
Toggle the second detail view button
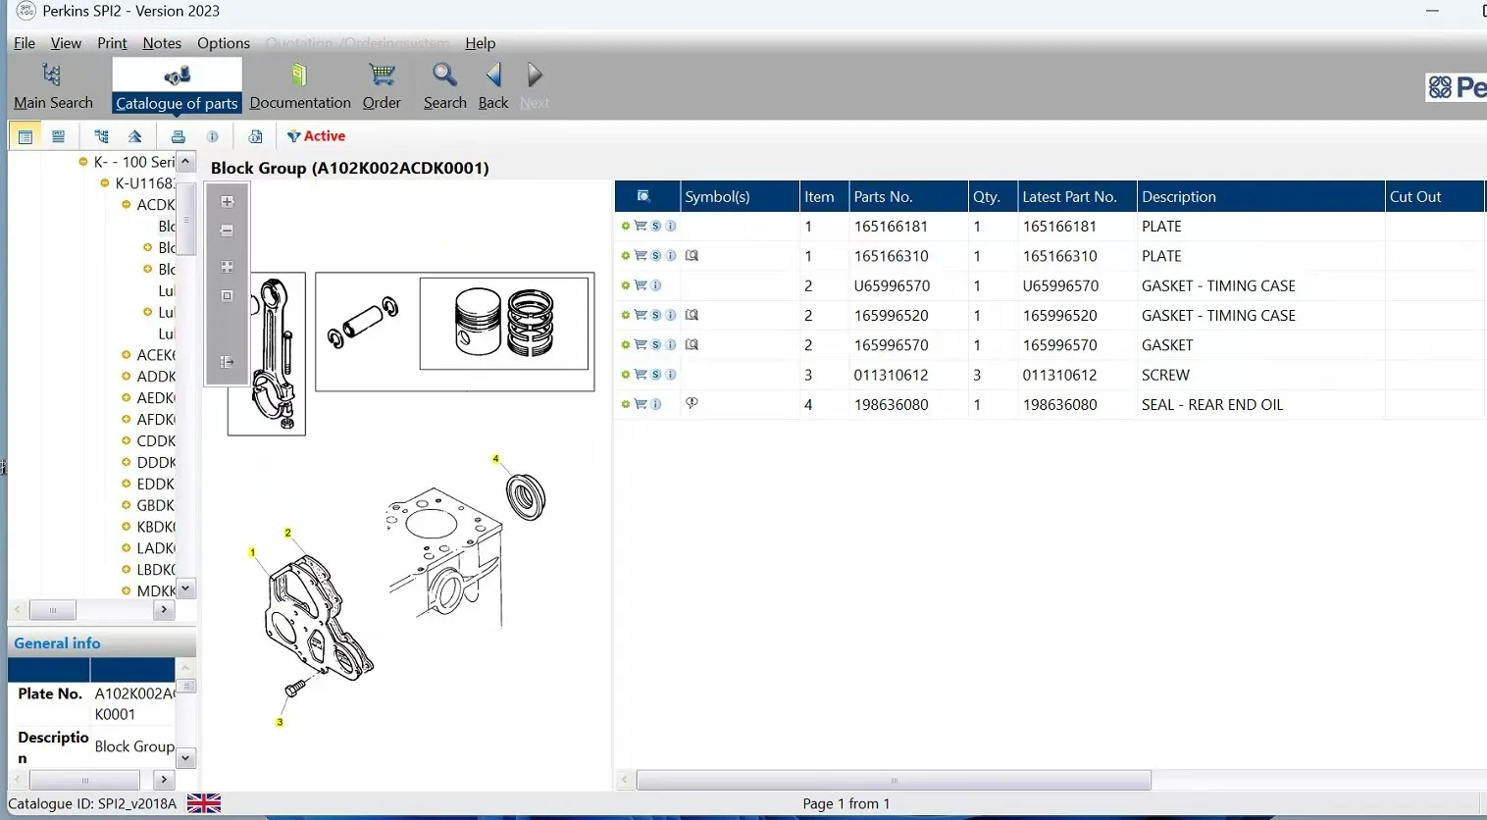58,136
